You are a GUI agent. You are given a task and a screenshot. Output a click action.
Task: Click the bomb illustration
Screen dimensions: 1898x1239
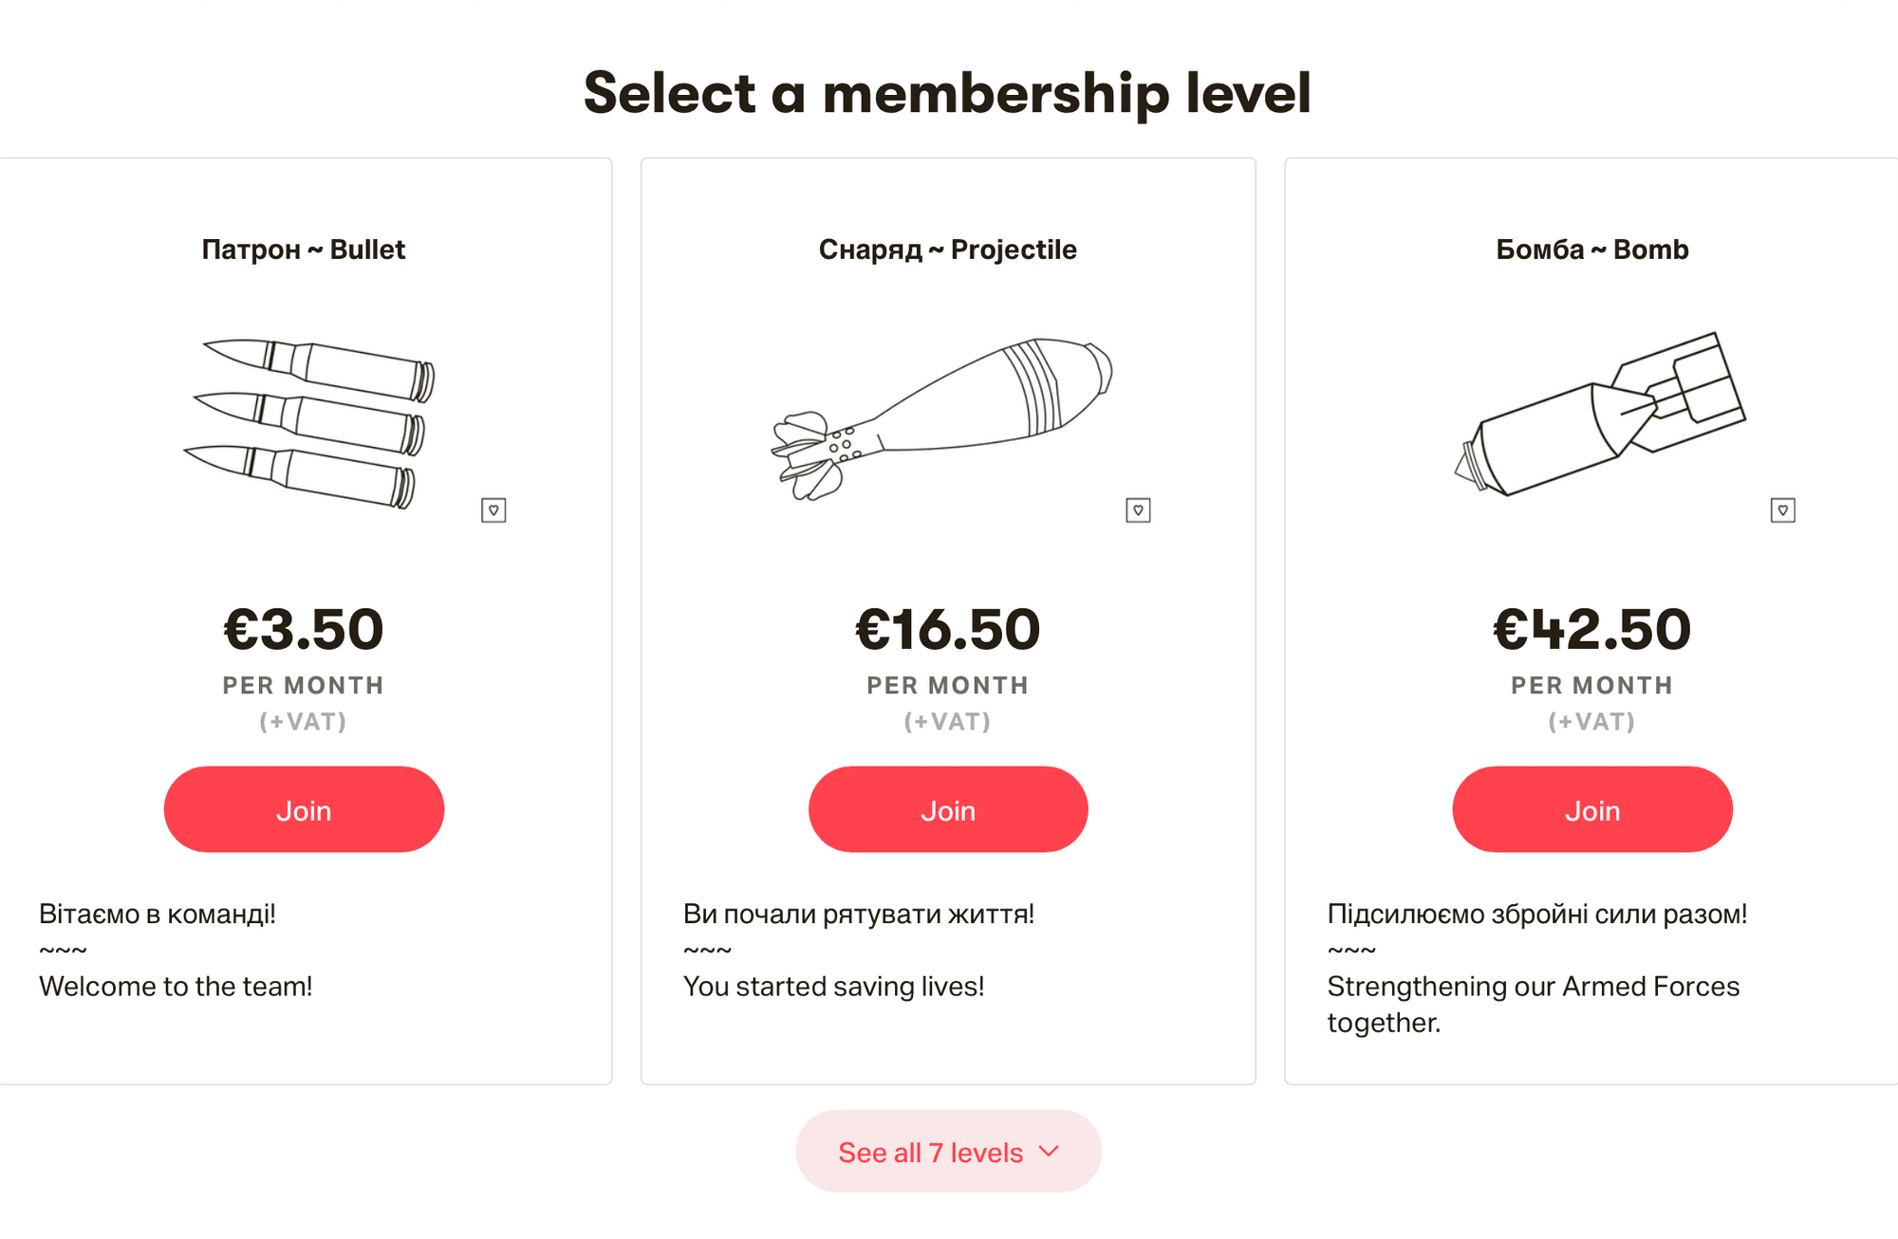click(1600, 414)
